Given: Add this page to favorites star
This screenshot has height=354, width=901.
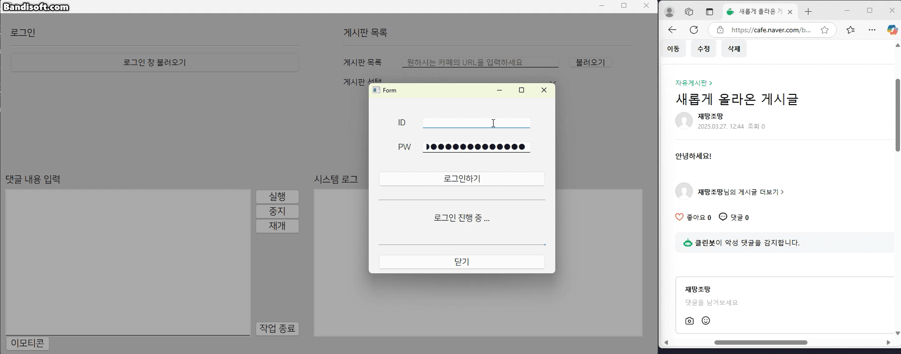Looking at the screenshot, I should 825,30.
